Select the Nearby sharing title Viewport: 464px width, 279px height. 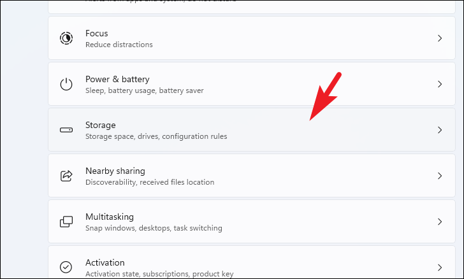[x=115, y=171]
